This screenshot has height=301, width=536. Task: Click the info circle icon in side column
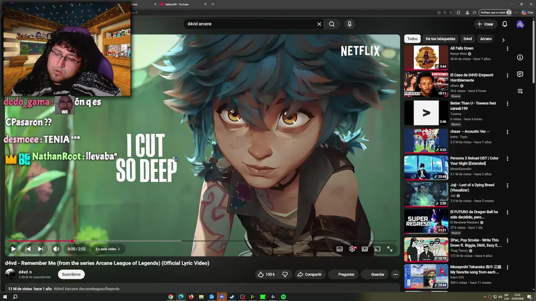[520, 58]
